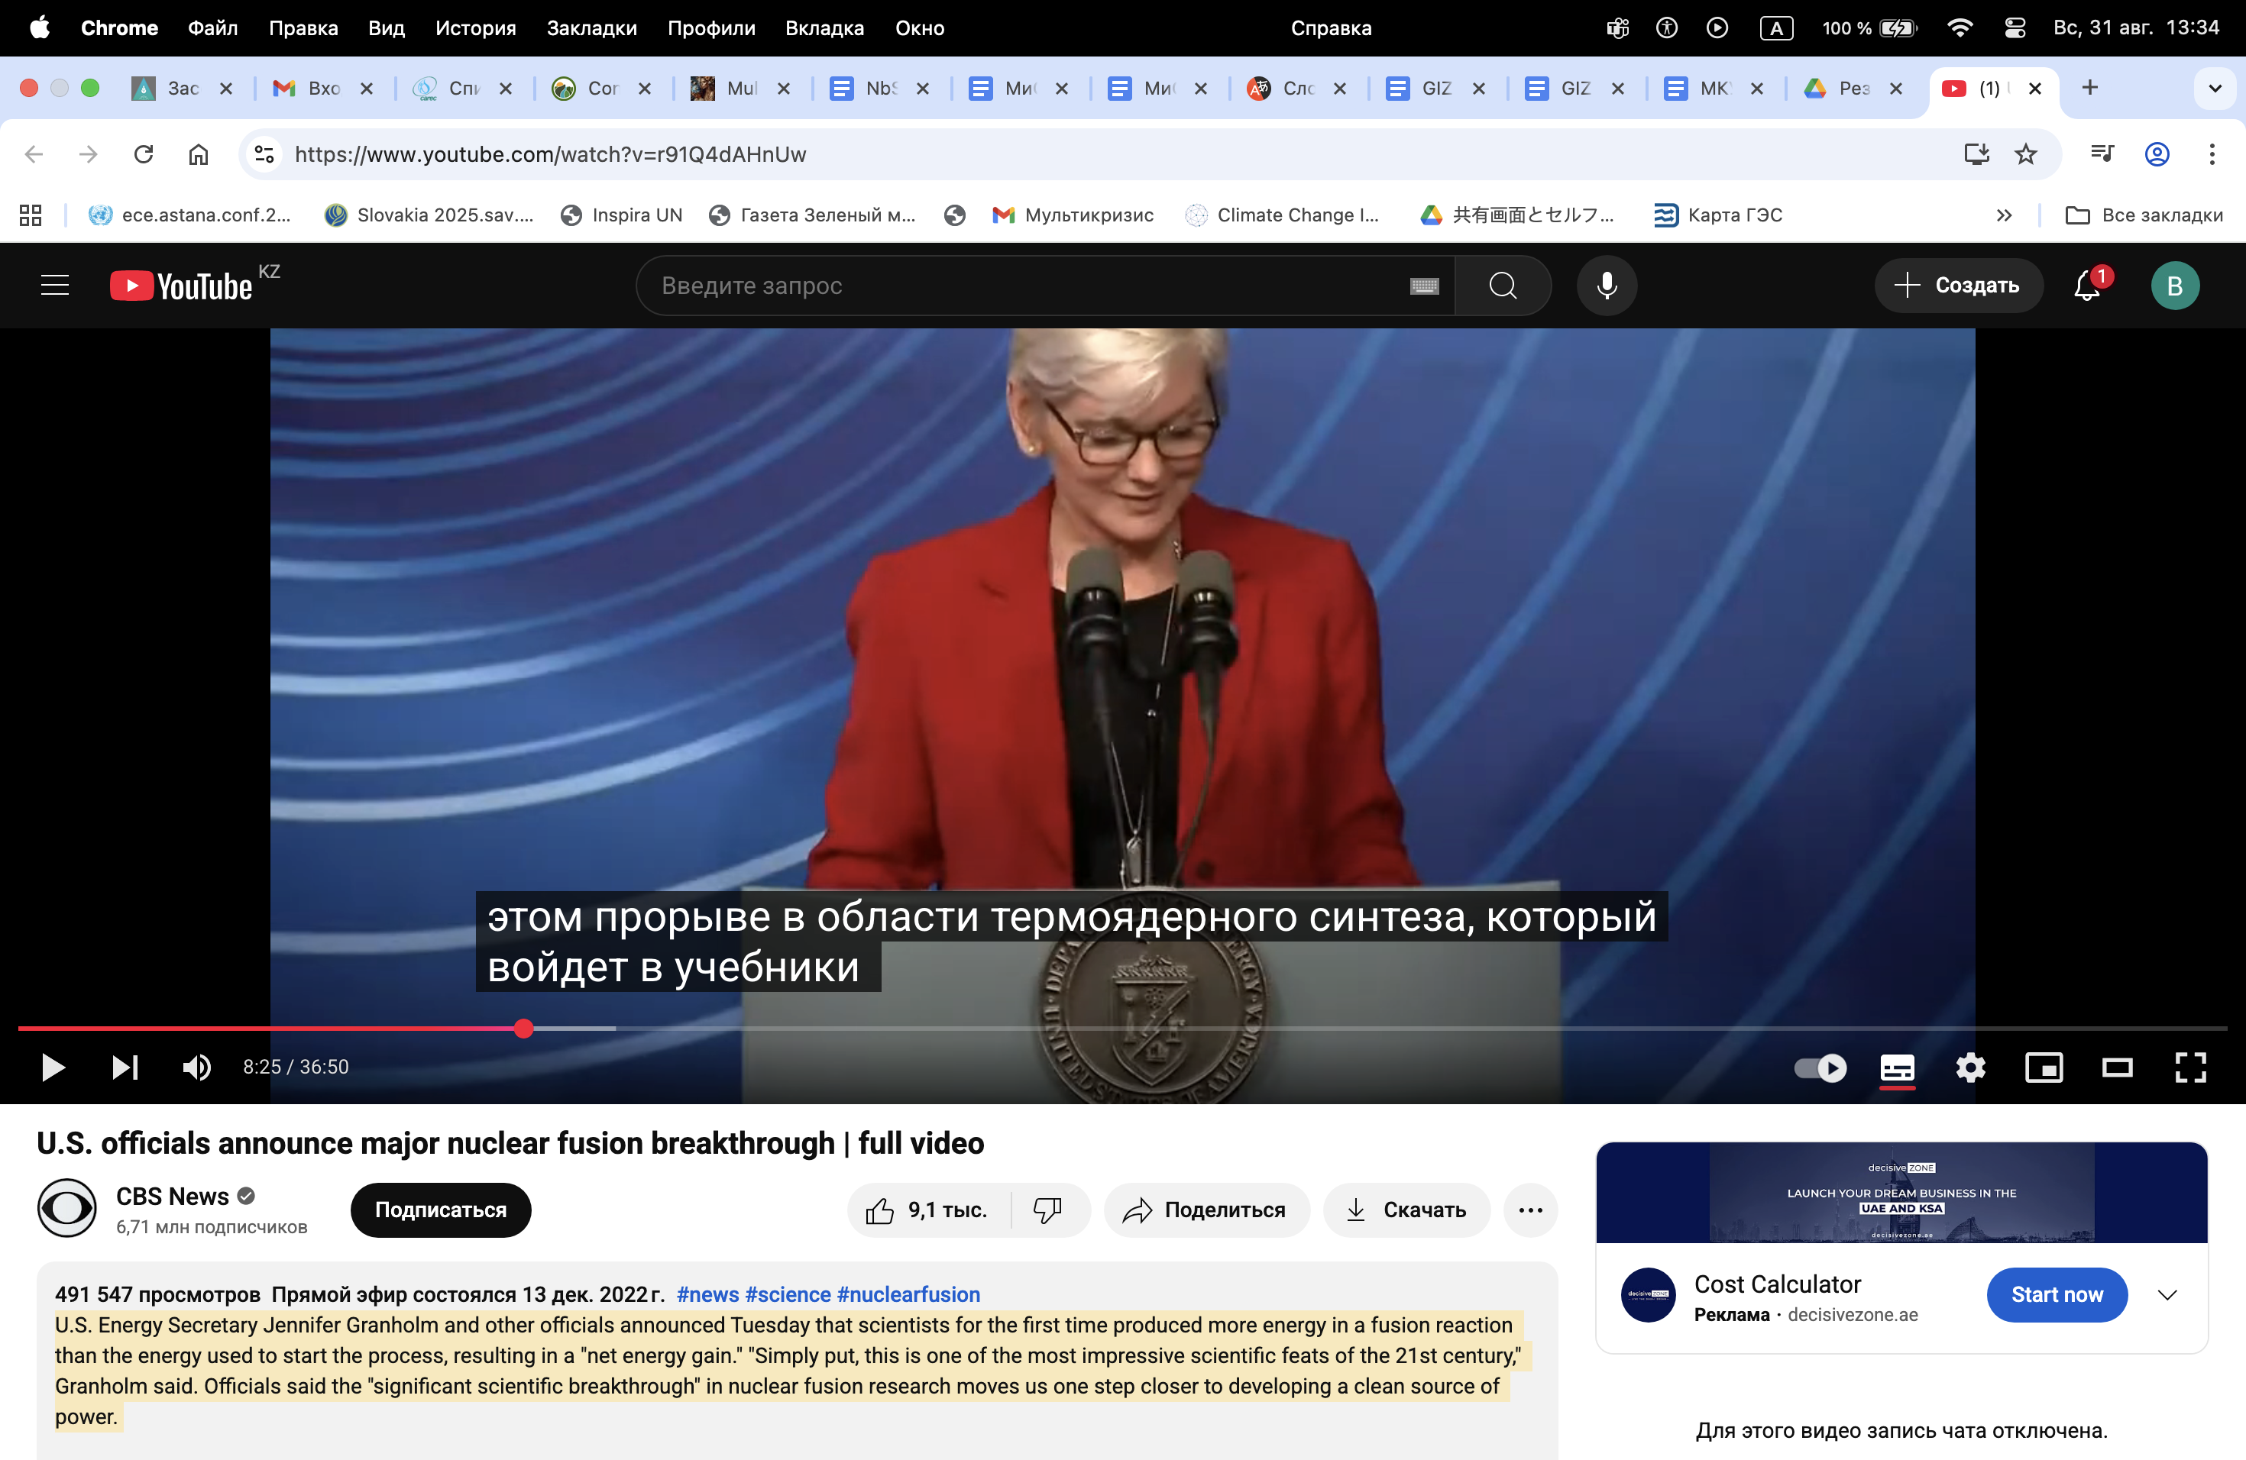Dislike the video with thumbs down

[x=1047, y=1210]
